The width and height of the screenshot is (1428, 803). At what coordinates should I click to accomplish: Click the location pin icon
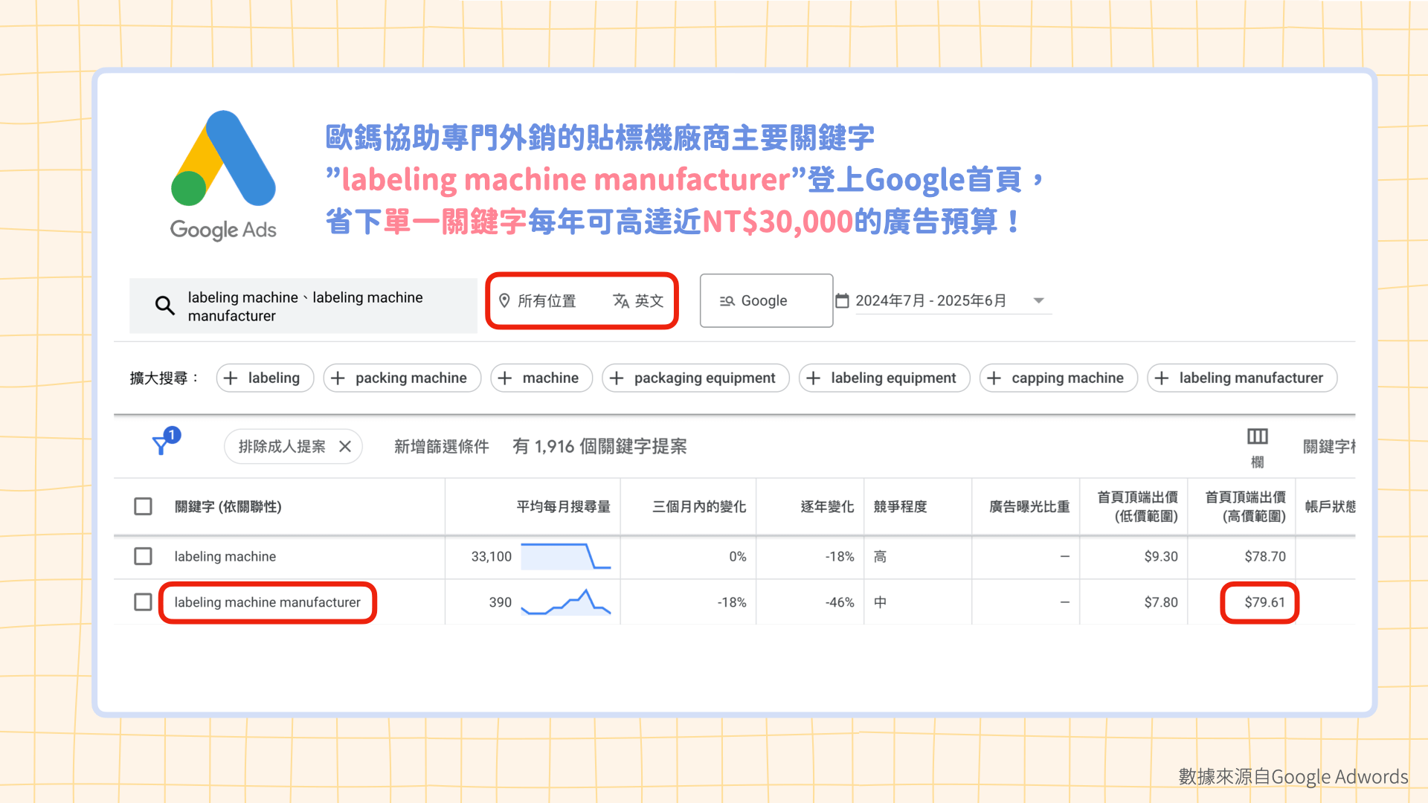pyautogui.click(x=504, y=300)
